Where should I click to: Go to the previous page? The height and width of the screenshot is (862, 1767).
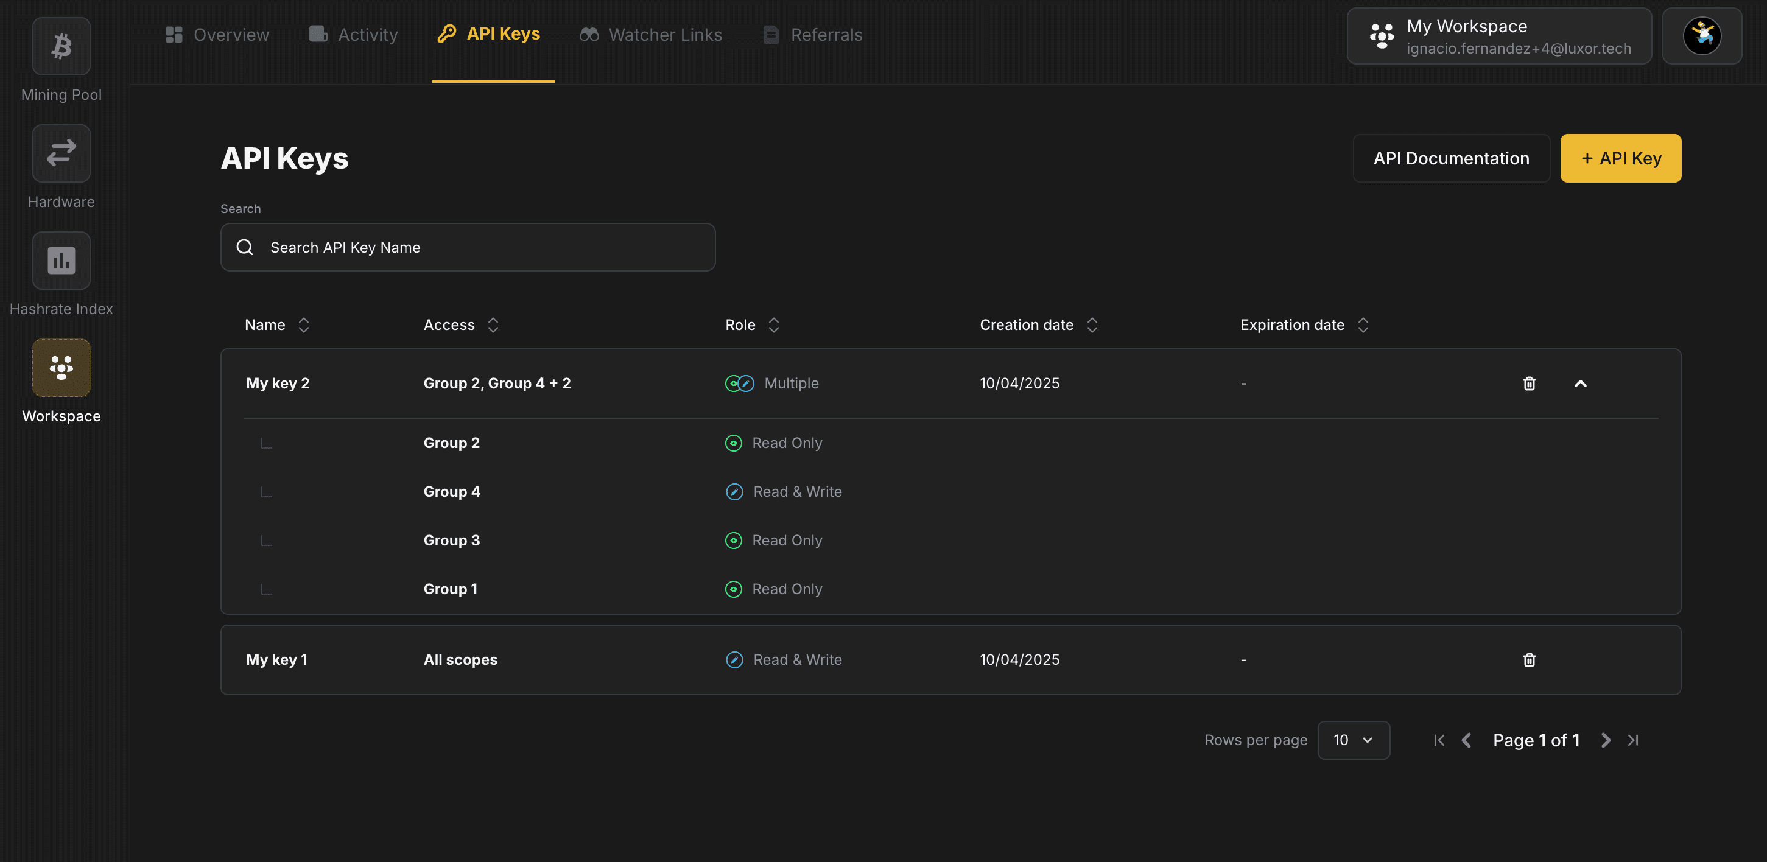[x=1467, y=740]
